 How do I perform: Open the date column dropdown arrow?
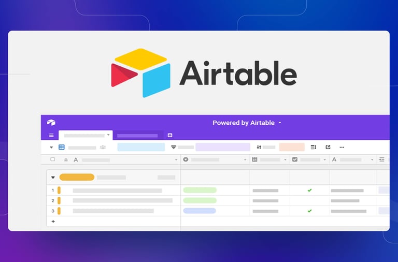pos(285,160)
